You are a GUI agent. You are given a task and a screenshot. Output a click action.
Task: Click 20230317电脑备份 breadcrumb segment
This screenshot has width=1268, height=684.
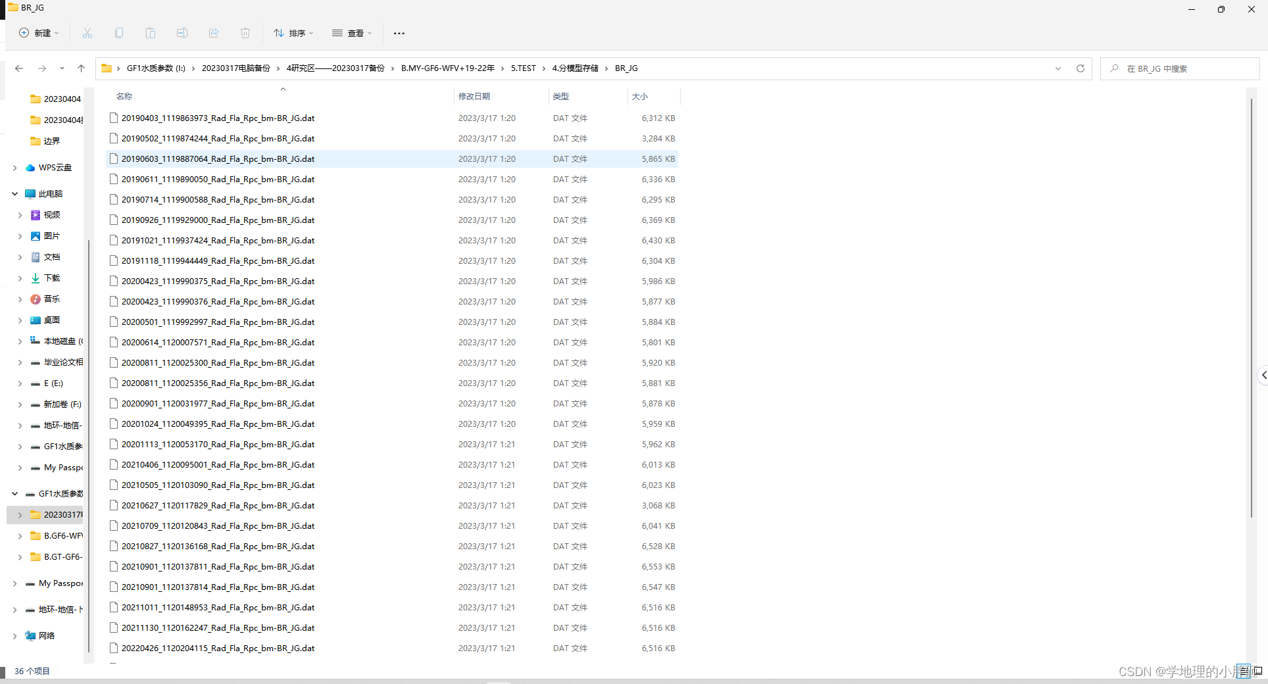(x=235, y=68)
